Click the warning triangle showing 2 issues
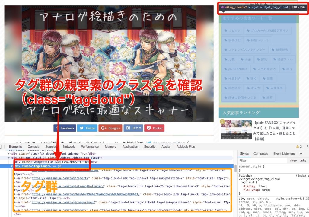Screen dimensions: 309x217 pos(298,146)
